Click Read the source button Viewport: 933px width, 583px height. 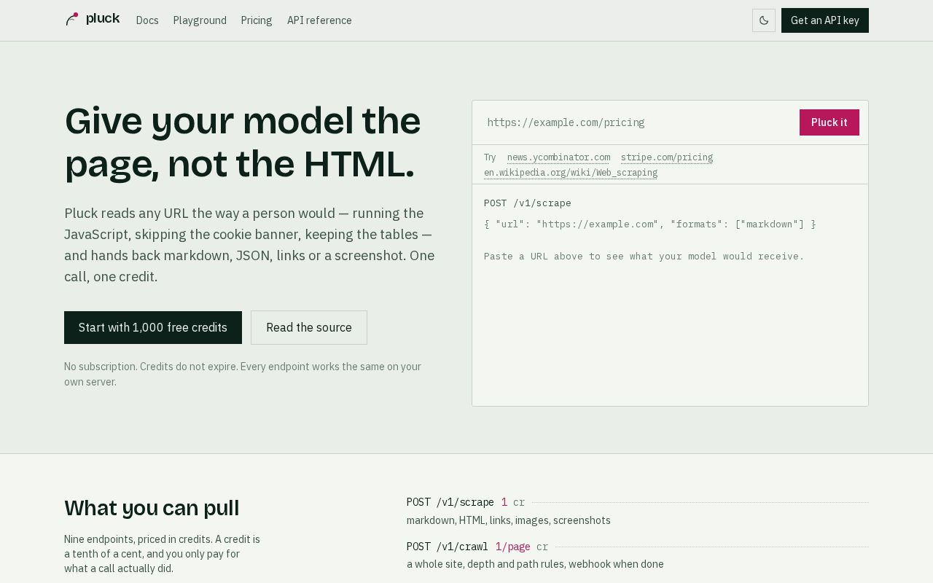(x=309, y=328)
